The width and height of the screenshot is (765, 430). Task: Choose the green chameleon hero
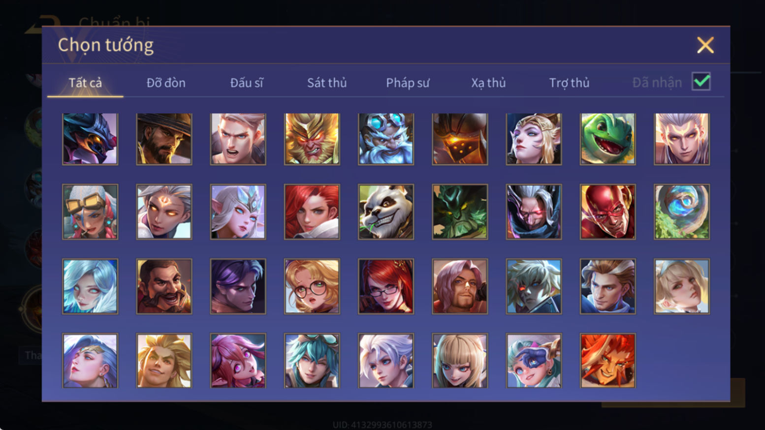(x=607, y=139)
